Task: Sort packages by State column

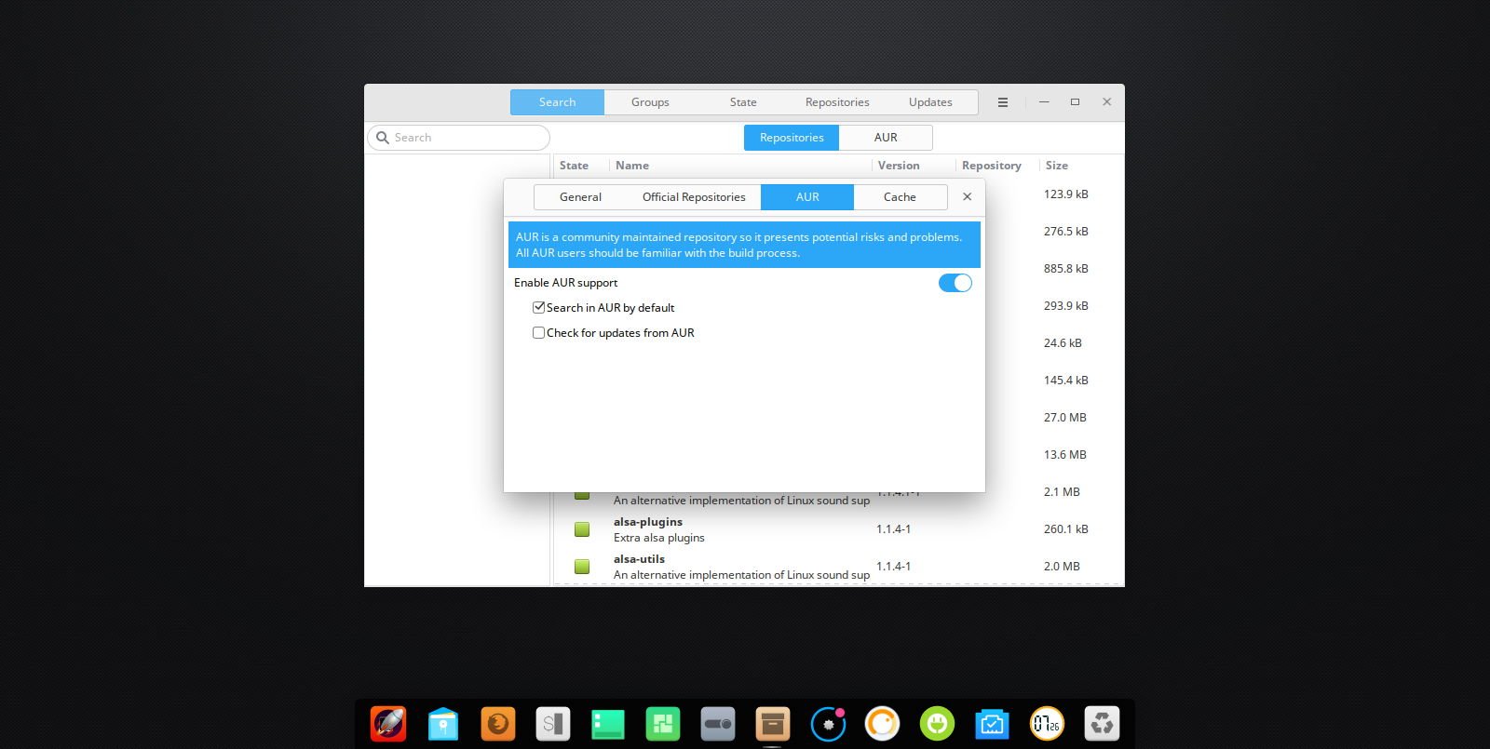Action: (574, 166)
